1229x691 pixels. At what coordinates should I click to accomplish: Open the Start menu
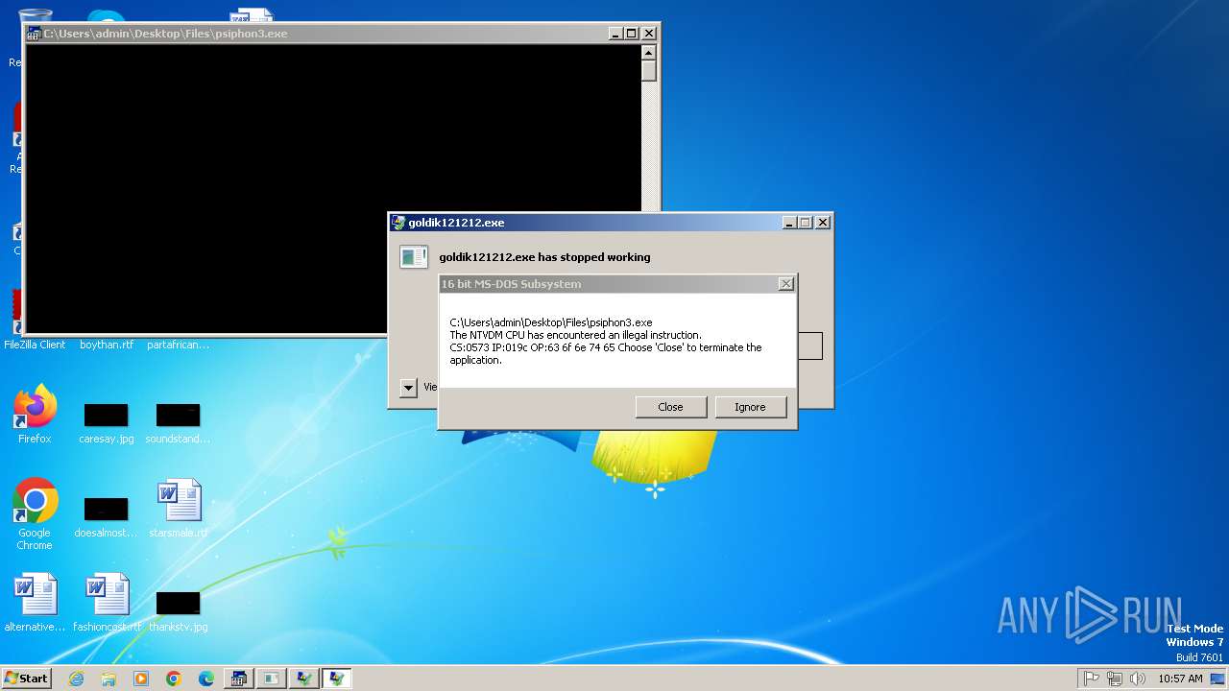[x=26, y=678]
